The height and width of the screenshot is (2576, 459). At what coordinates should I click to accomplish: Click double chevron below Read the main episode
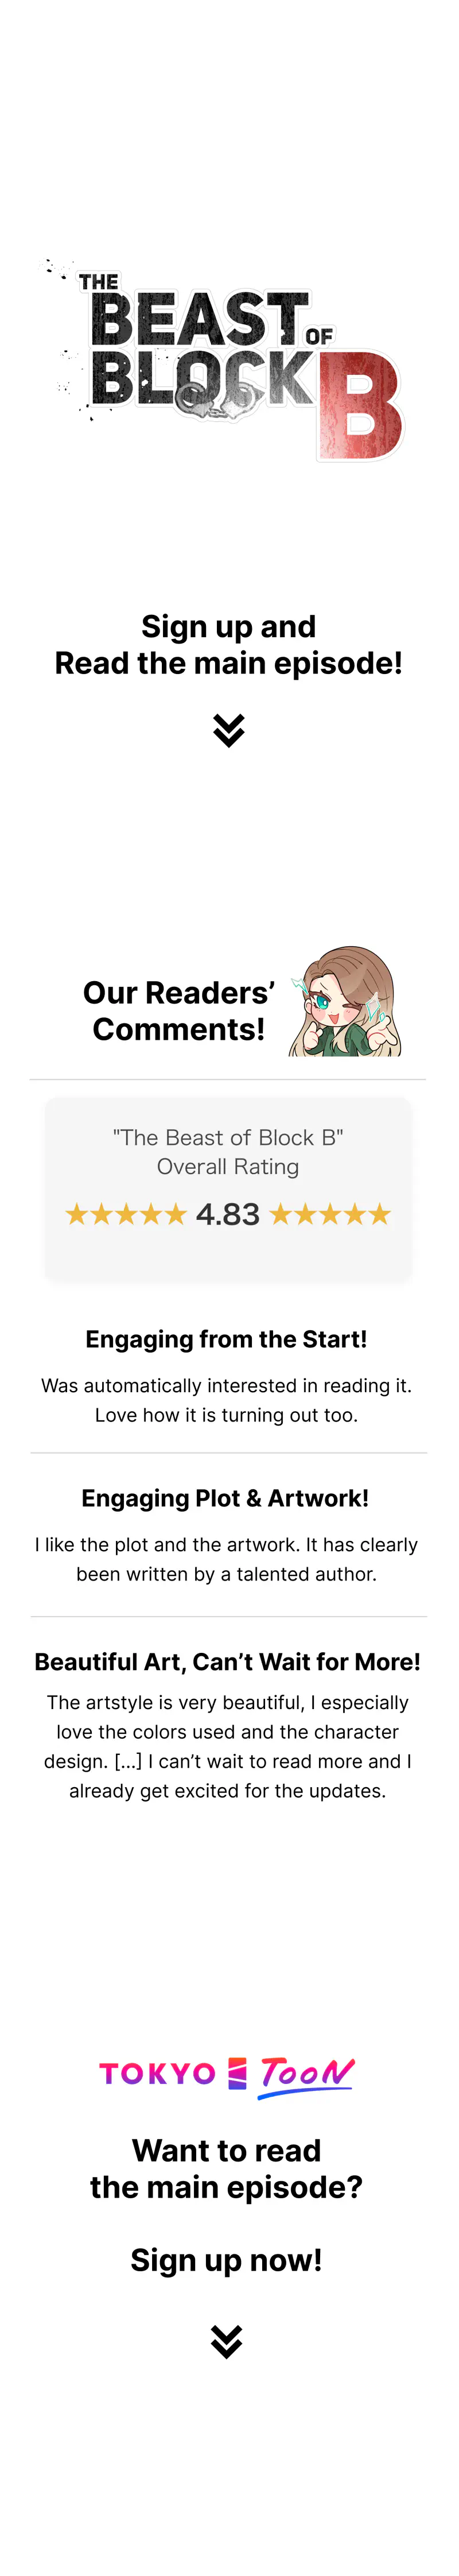pyautogui.click(x=229, y=731)
